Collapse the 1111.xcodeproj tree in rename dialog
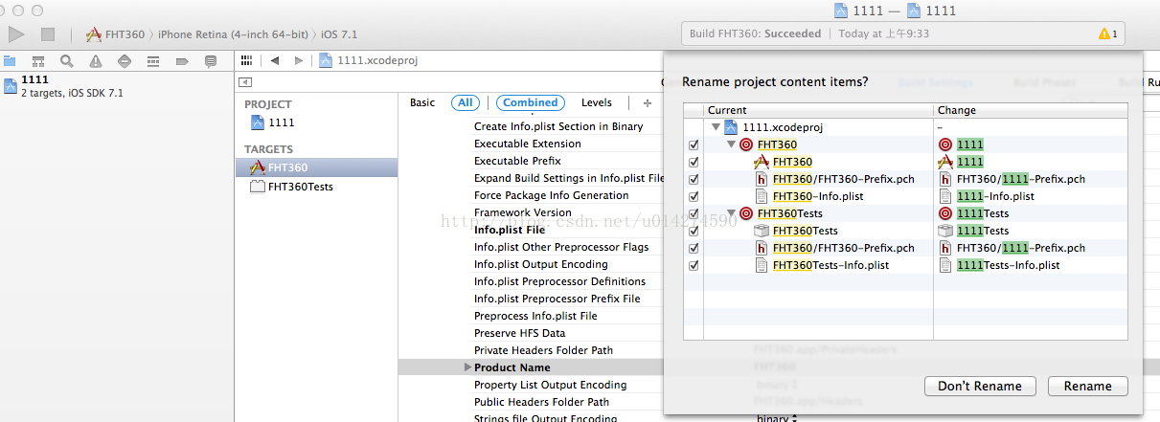 (x=715, y=127)
